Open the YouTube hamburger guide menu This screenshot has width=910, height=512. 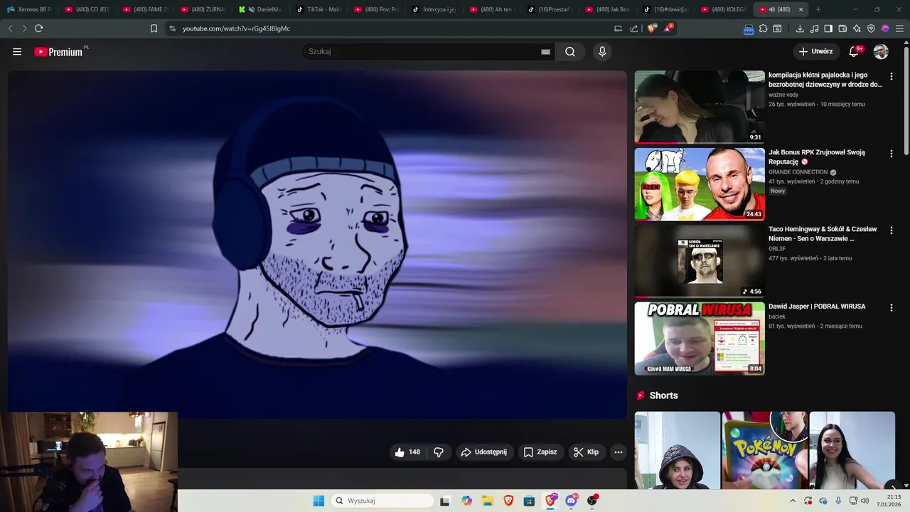point(17,52)
